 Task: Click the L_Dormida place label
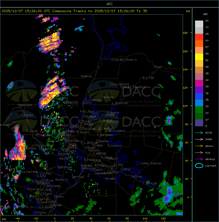(150, 183)
